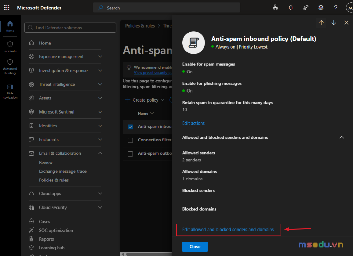Collapse Email & collaboration chevron
Image resolution: width=353 pixels, height=256 pixels.
100,153
